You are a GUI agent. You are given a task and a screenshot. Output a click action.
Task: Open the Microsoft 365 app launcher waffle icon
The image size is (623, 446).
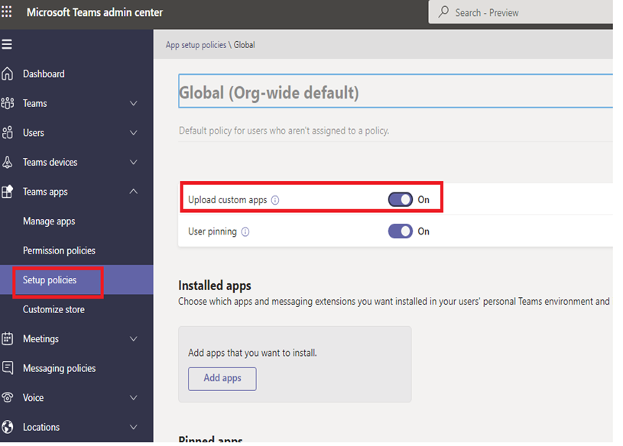pyautogui.click(x=8, y=12)
